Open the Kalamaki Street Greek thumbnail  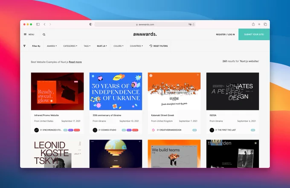coord(174,91)
